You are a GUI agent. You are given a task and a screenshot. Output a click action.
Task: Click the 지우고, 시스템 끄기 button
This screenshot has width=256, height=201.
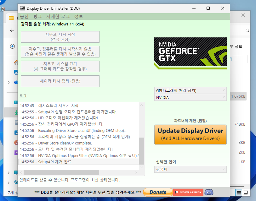coord(60,66)
